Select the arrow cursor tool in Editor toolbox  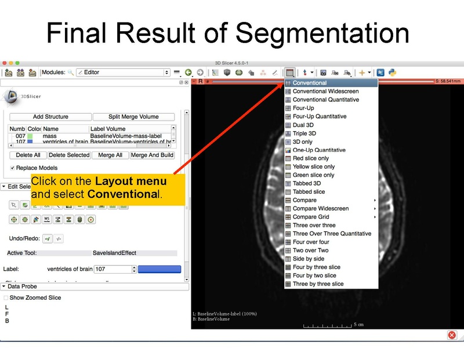[x=14, y=204]
